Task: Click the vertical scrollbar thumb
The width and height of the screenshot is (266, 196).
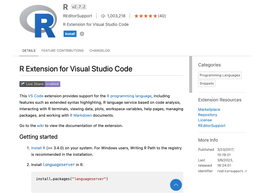Action: coord(191,74)
